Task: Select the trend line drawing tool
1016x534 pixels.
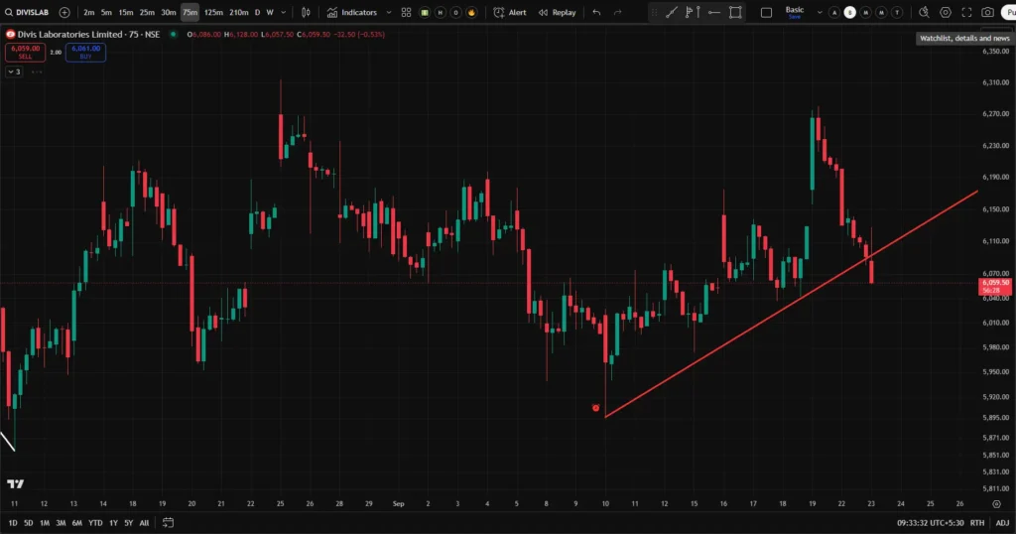Action: (x=671, y=13)
